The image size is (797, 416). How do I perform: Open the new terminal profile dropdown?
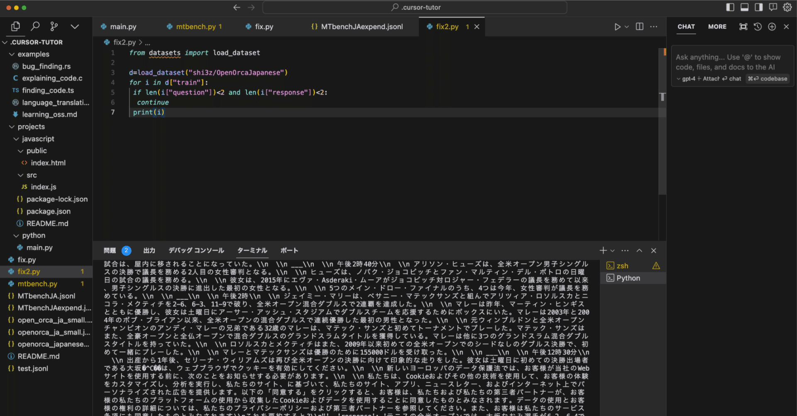point(613,250)
